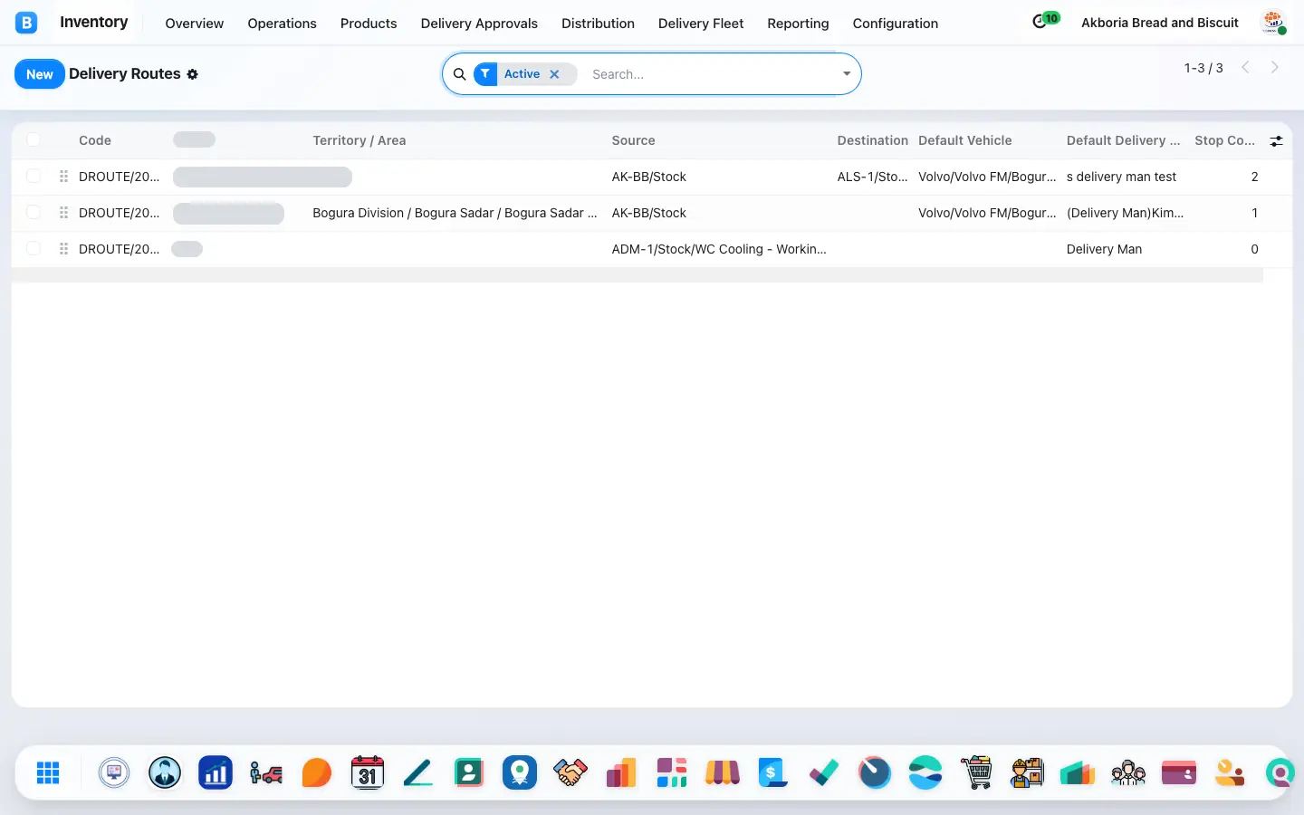Tick the select-all checkbox in table header
The height and width of the screenshot is (815, 1304).
click(x=34, y=139)
